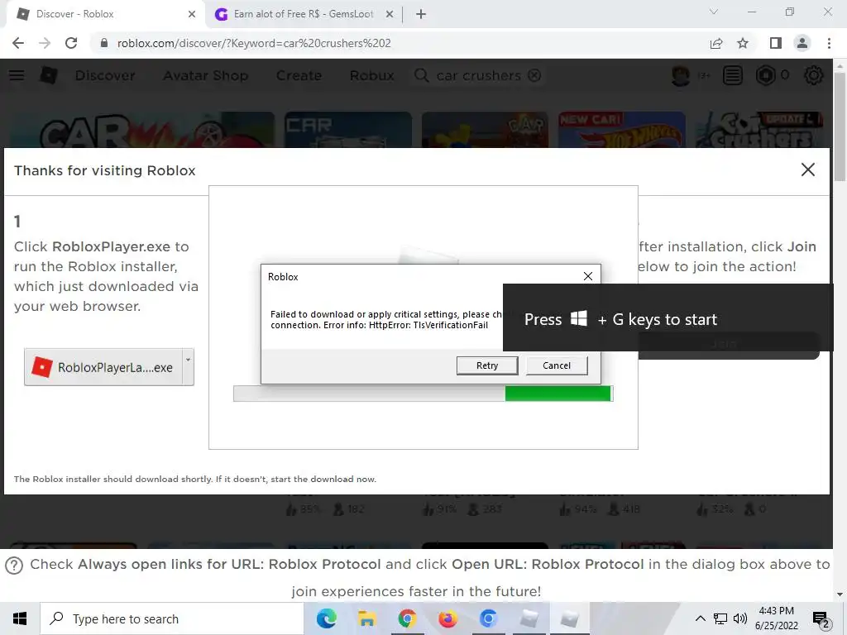Screen dimensions: 847x635
Task: Click the installer green progress bar
Action: [557, 394]
